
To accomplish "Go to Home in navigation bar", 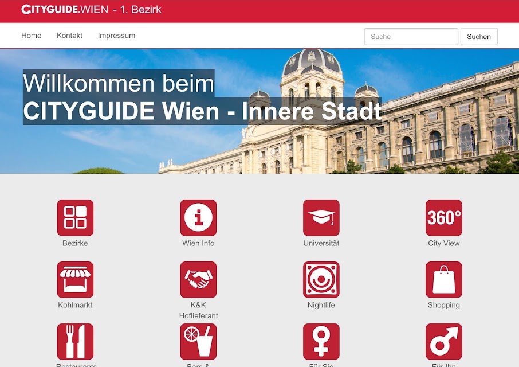I will click(x=31, y=36).
